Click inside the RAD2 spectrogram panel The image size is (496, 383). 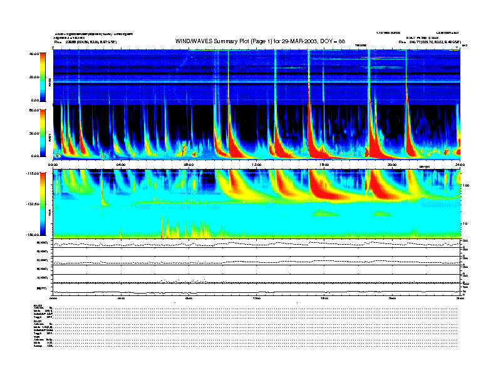(x=257, y=77)
